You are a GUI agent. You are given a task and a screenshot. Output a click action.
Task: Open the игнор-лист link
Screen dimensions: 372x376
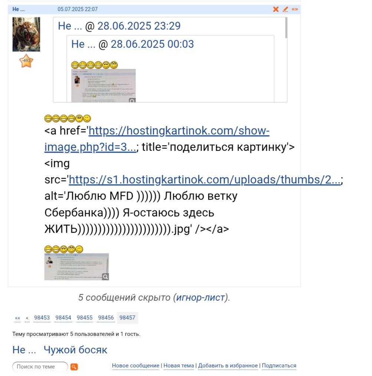tap(201, 297)
